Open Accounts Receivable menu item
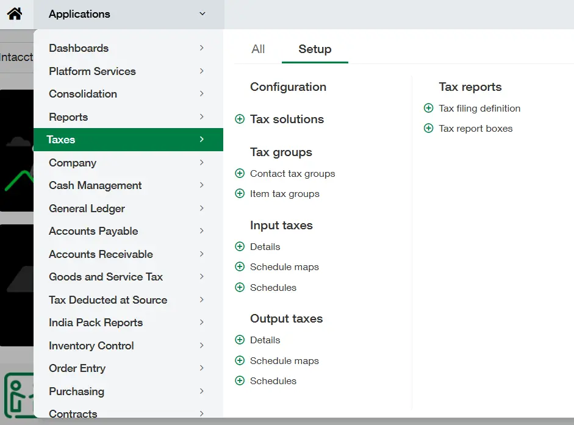Viewport: 574px width, 425px height. pyautogui.click(x=129, y=254)
